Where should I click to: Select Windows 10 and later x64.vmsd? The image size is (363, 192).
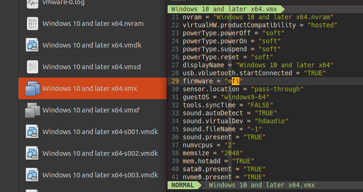point(92,67)
